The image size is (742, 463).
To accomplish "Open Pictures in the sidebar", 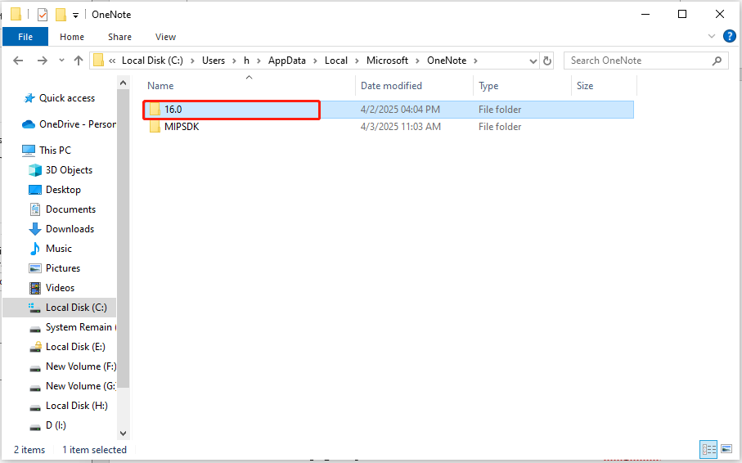I will (55, 268).
